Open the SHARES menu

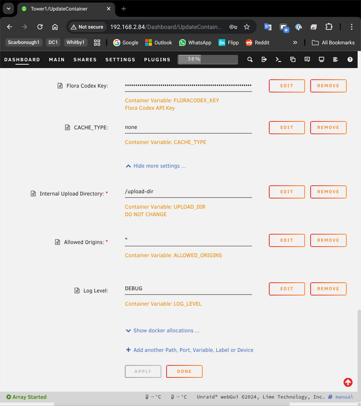coord(85,60)
